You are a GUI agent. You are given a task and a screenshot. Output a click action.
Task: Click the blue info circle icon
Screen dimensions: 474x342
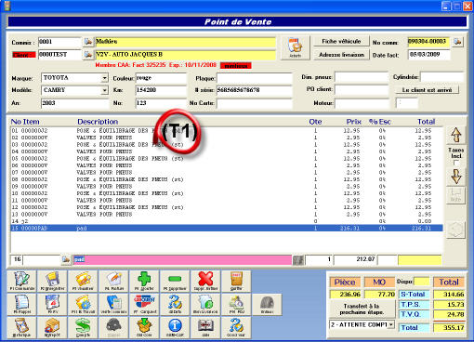click(x=175, y=327)
